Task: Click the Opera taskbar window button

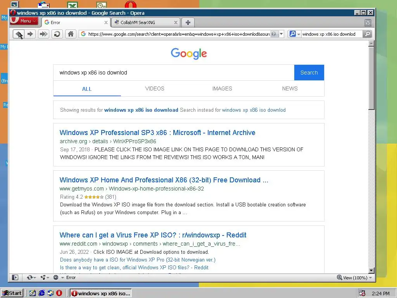Action: point(101,293)
